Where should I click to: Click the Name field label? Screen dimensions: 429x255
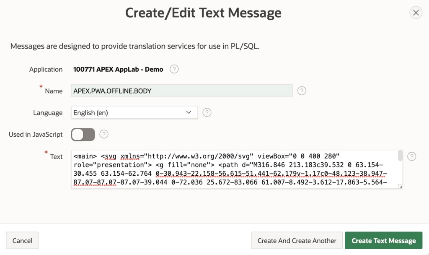coord(54,91)
